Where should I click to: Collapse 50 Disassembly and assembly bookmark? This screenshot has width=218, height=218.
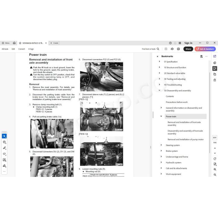(159, 90)
